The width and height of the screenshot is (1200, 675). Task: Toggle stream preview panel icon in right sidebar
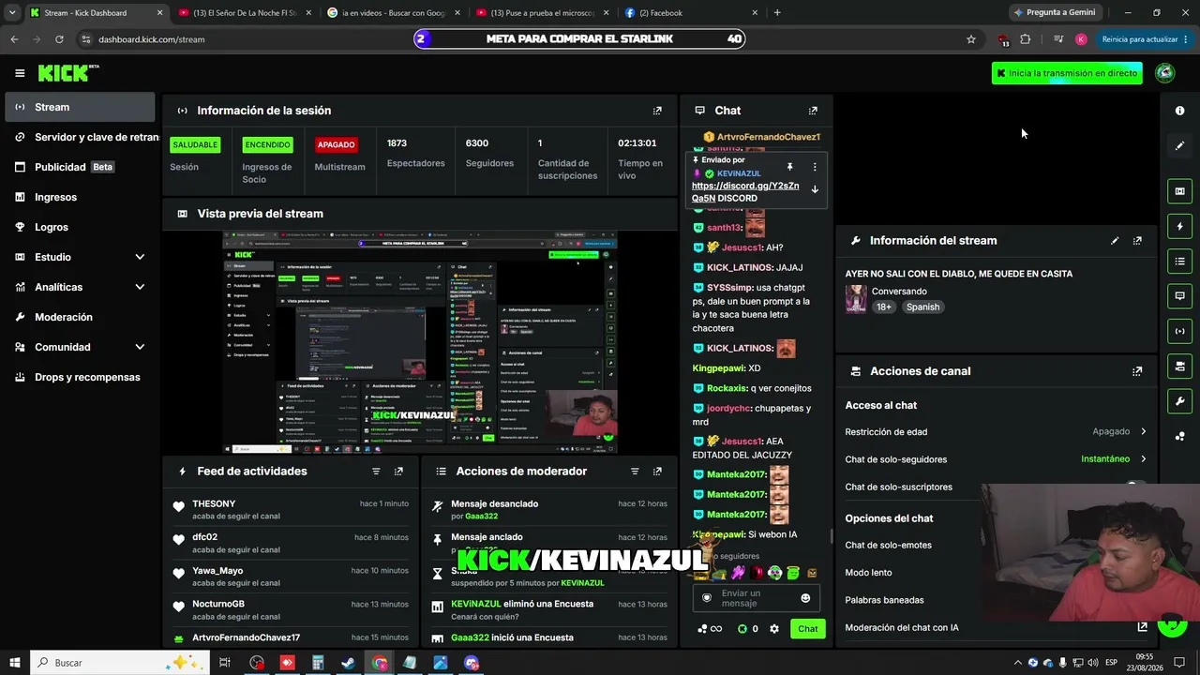(1179, 191)
